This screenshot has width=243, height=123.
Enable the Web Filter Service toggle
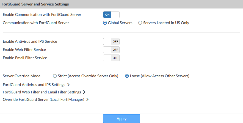click(111, 50)
